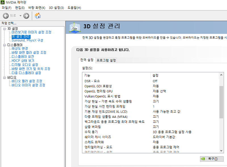Open 비디오 이미지 설정 조정 link

(28, 85)
